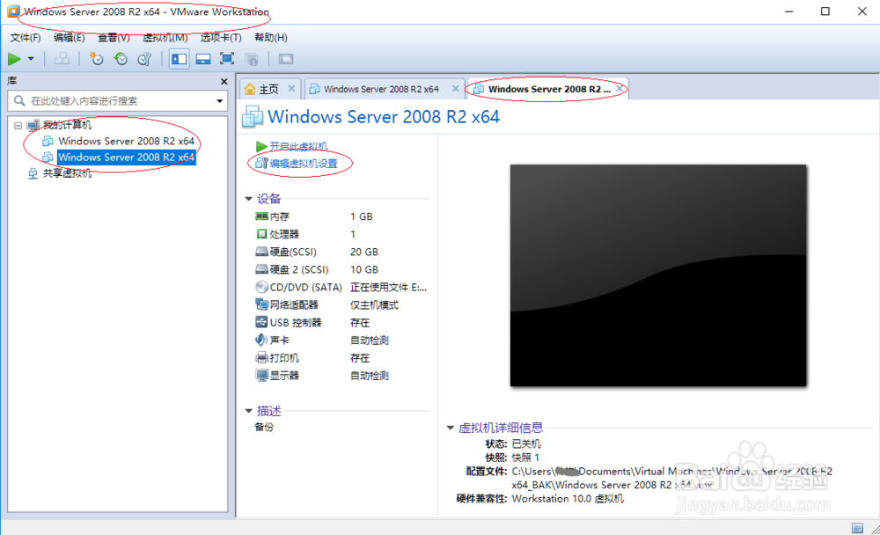Click the console view toolbar icon

pyautogui.click(x=286, y=59)
